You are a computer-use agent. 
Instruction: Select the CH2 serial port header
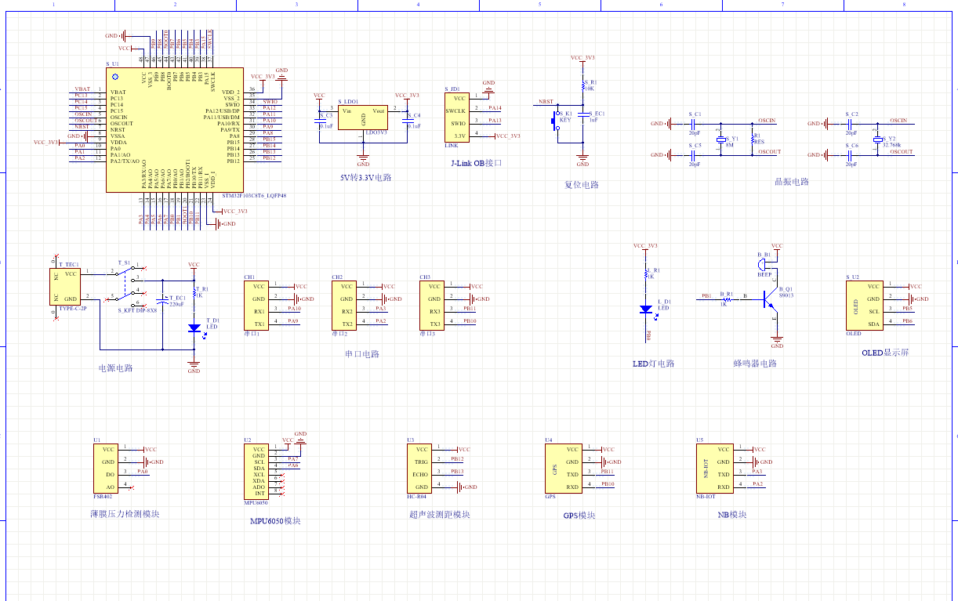tap(346, 305)
